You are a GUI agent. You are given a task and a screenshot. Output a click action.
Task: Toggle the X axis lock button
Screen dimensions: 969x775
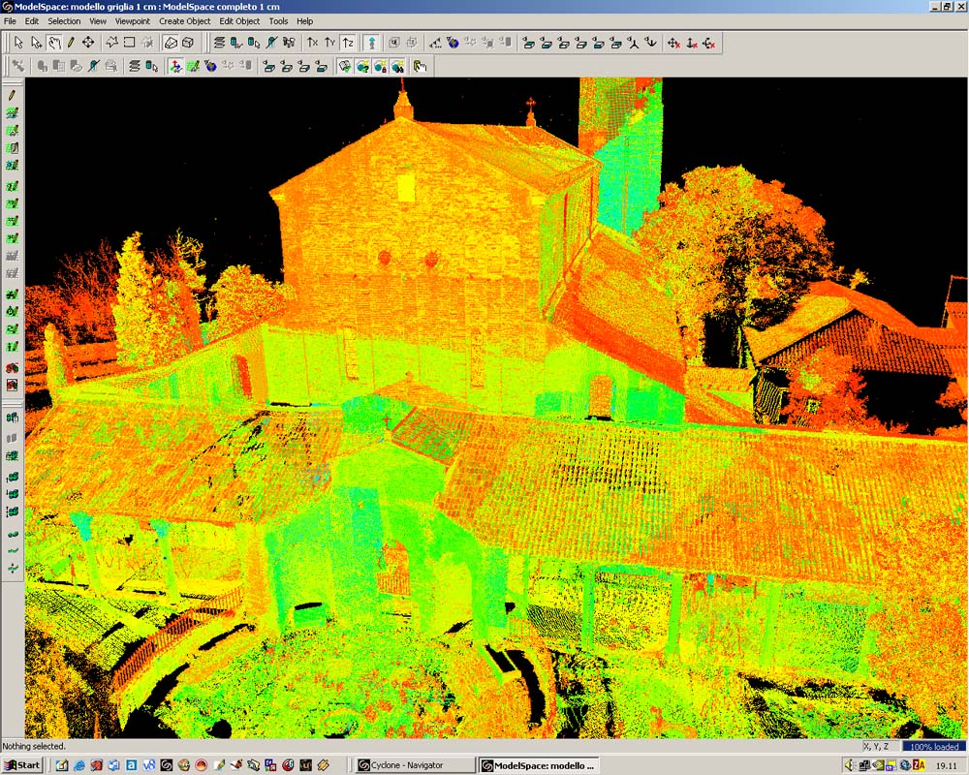point(312,43)
